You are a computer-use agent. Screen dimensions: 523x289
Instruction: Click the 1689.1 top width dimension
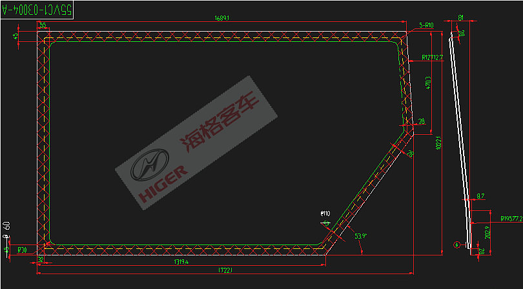[x=223, y=19]
